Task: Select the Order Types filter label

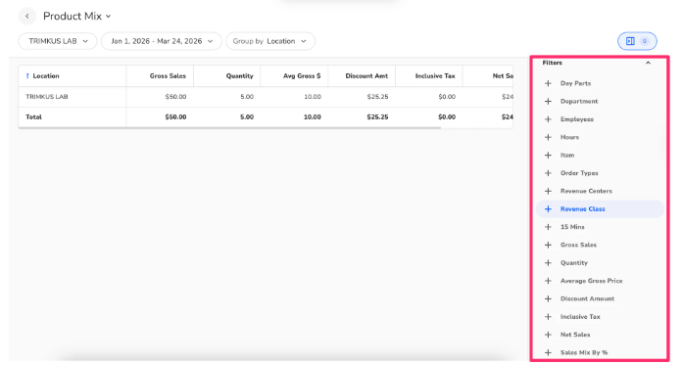Action: 579,172
